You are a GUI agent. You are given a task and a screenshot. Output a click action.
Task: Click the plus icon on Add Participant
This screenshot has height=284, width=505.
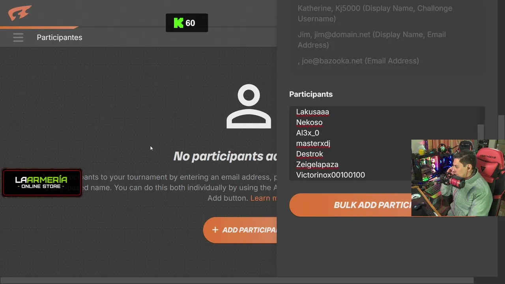pos(215,230)
